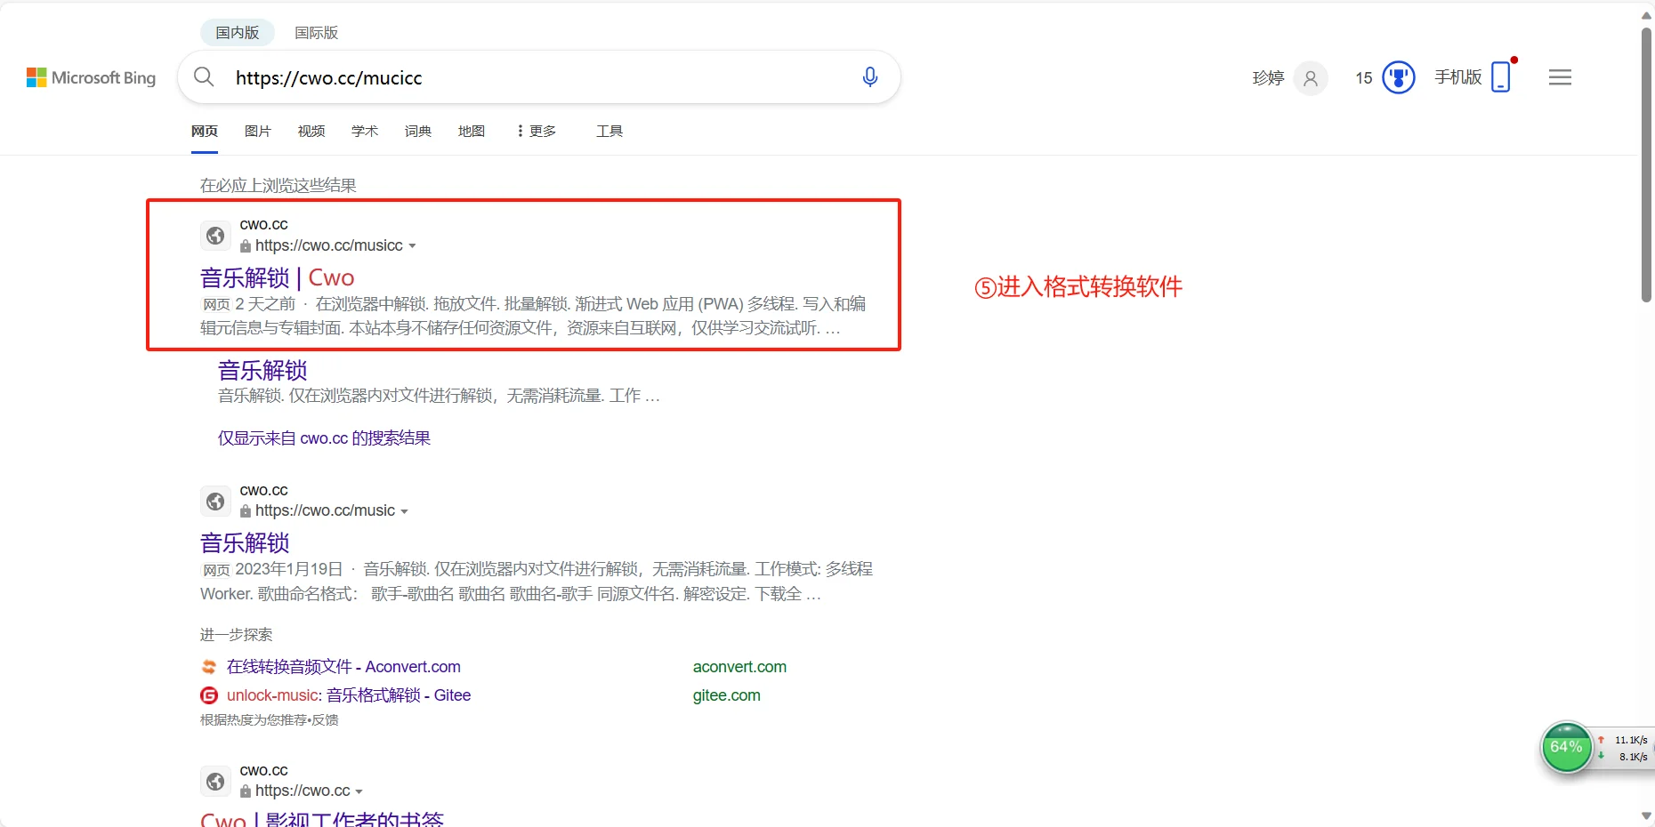Click the aconvert.com domain link
1655x827 pixels.
[739, 667]
